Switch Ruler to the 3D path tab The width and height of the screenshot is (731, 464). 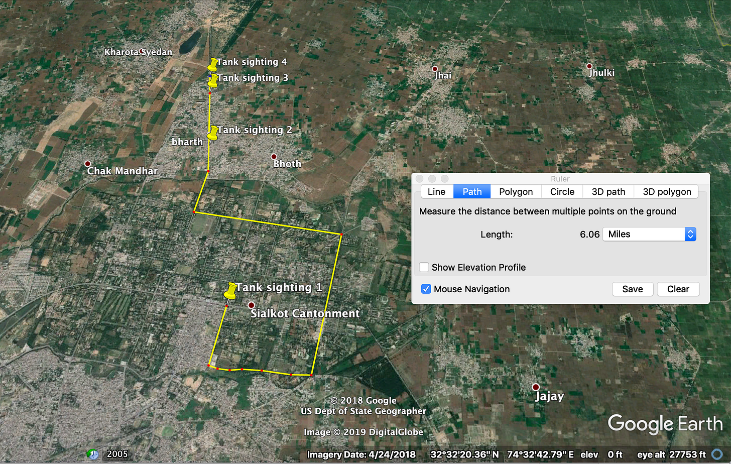click(x=608, y=191)
